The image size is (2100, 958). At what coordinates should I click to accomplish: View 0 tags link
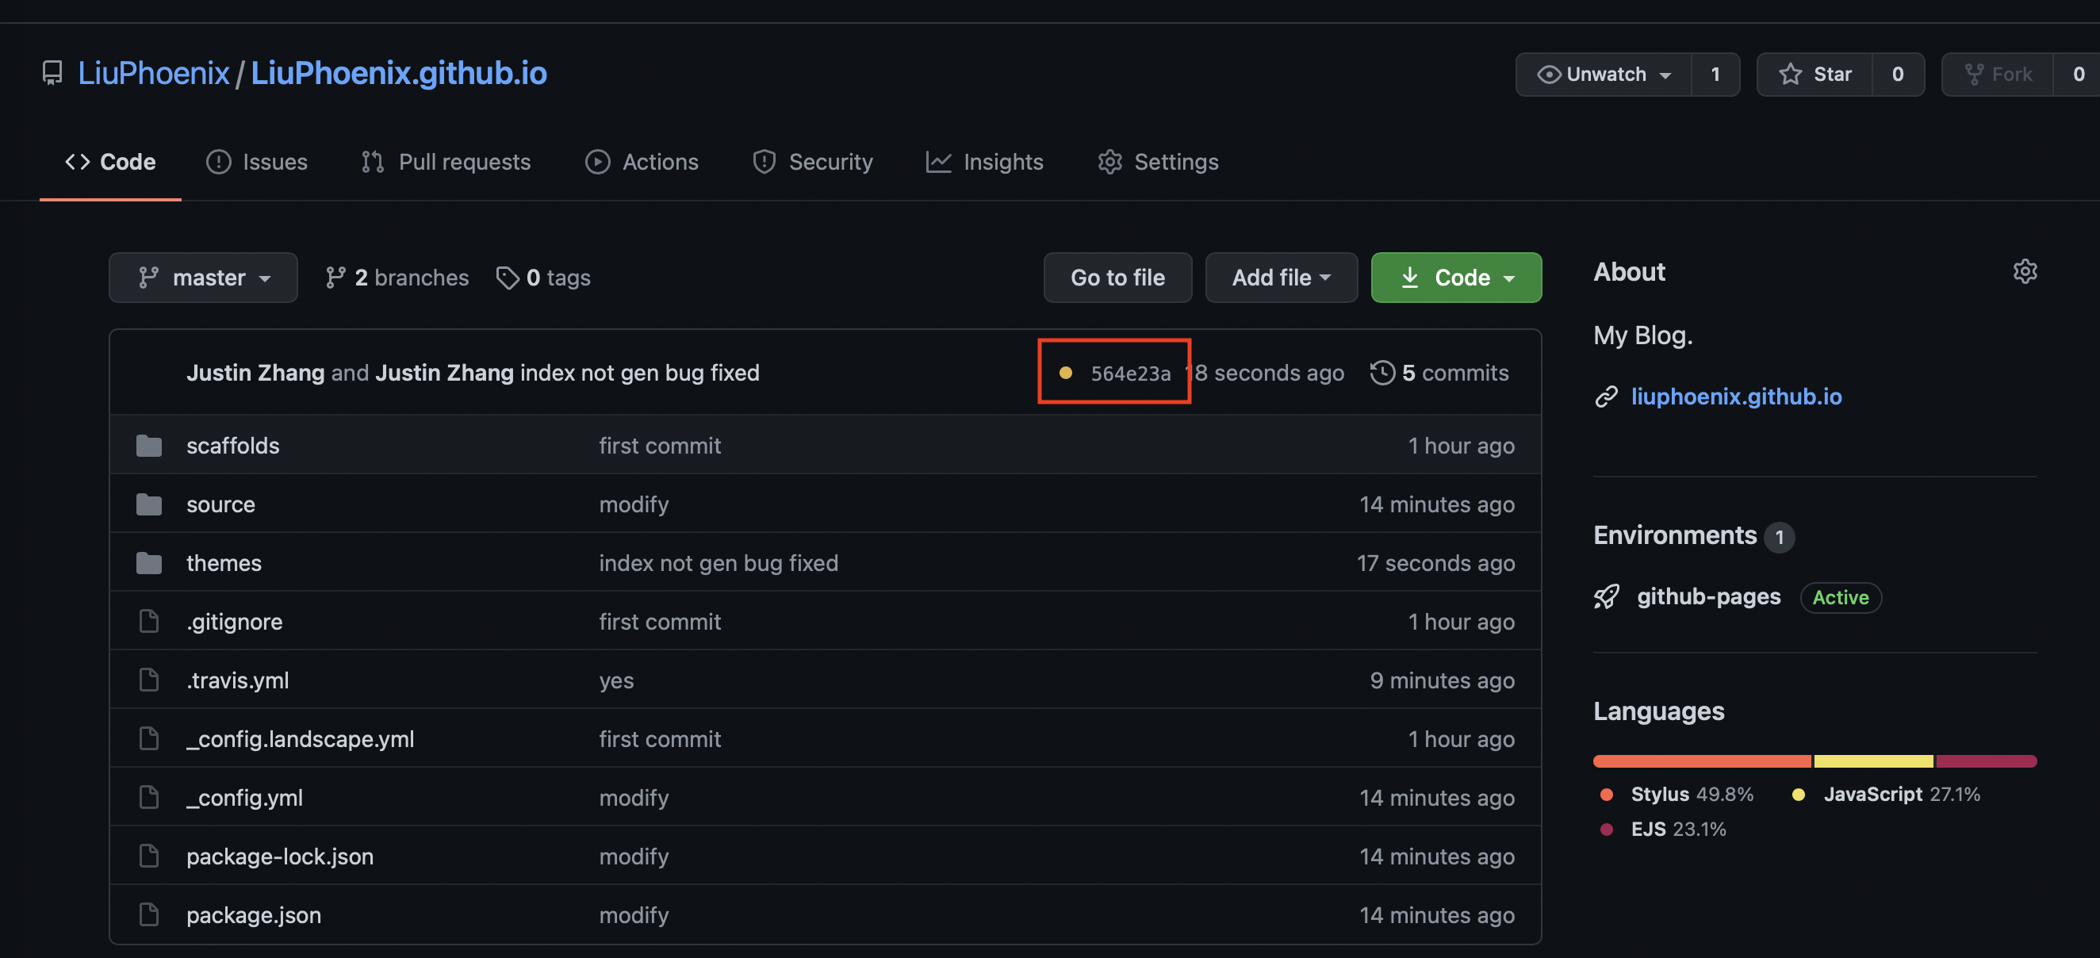[x=543, y=278]
